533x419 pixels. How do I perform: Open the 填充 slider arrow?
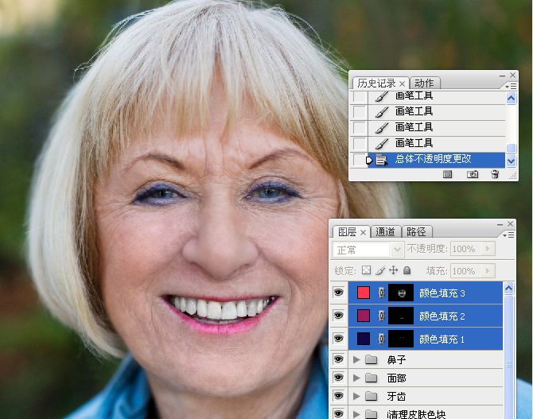coord(488,271)
